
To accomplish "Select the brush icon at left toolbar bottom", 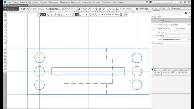I will point(5,69).
